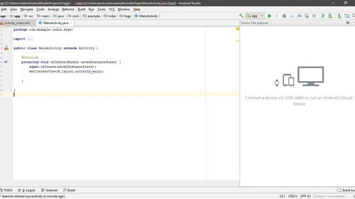The image size is (355, 199).
Task: Open the TODO tool window
Action: pos(7,190)
